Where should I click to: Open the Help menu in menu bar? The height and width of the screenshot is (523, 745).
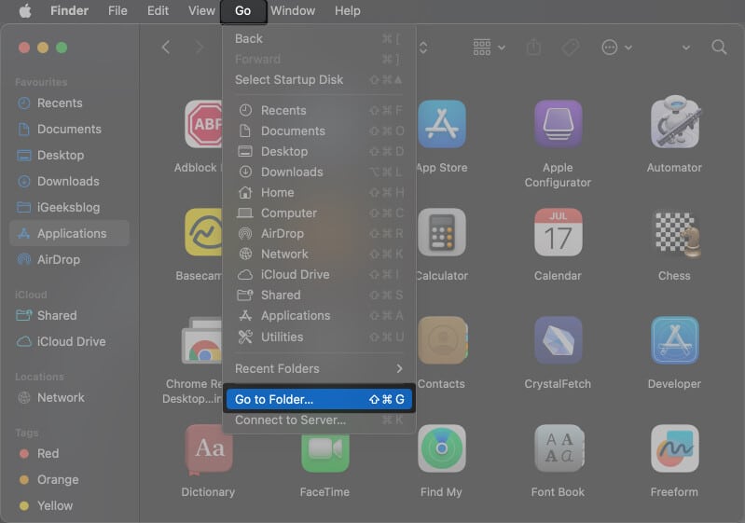(347, 10)
